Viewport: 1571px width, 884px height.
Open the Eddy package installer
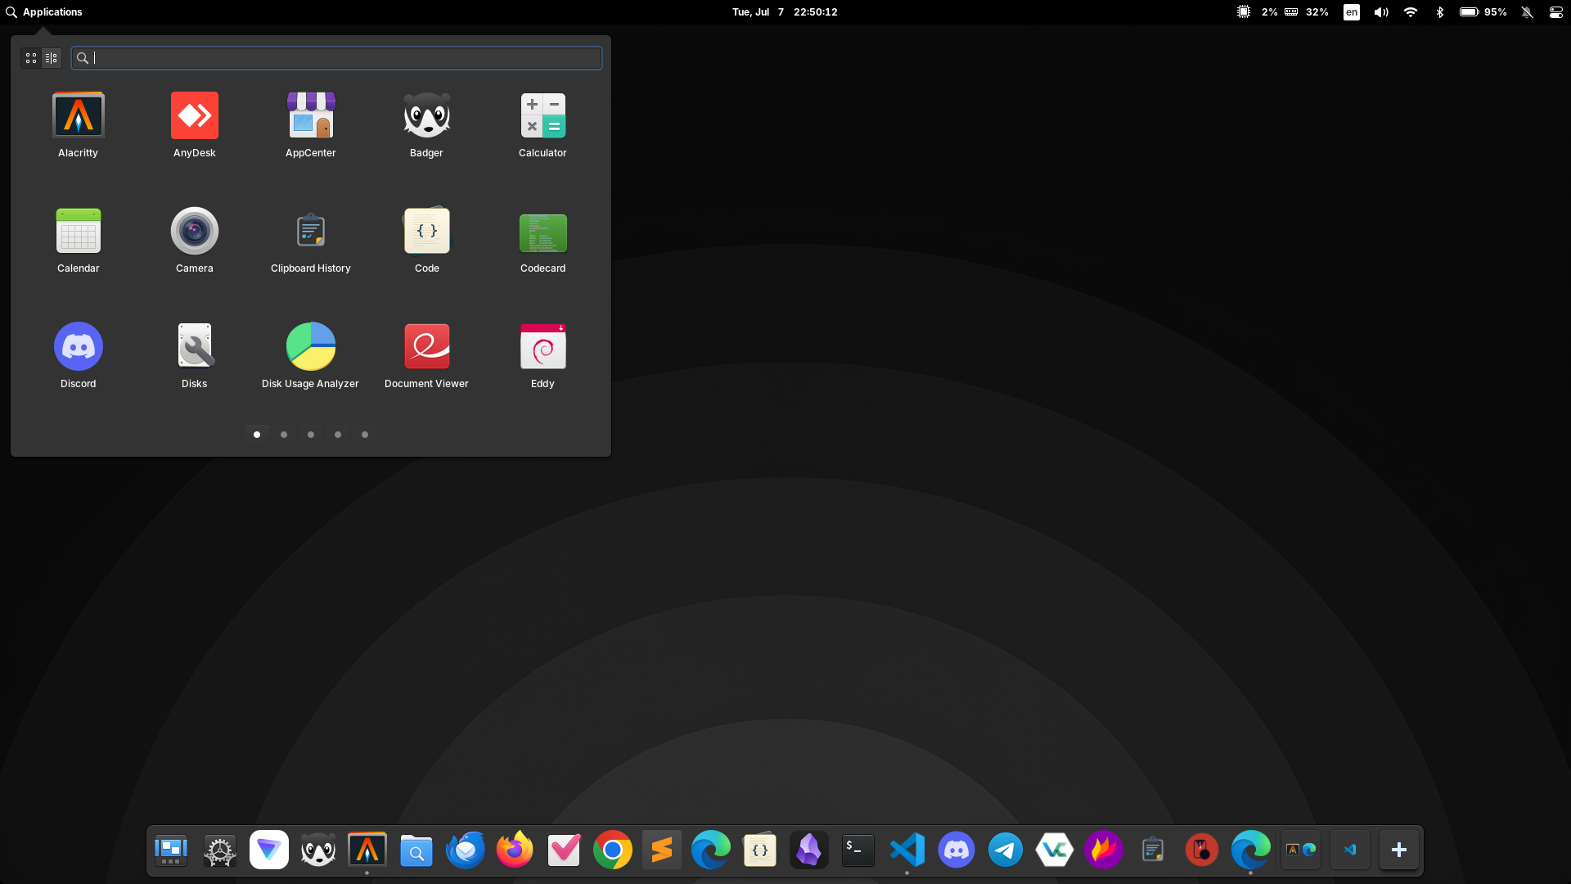542,356
